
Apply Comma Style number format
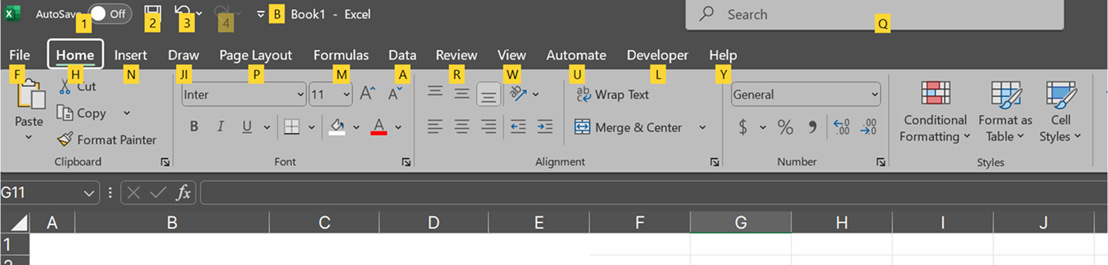[x=813, y=127]
